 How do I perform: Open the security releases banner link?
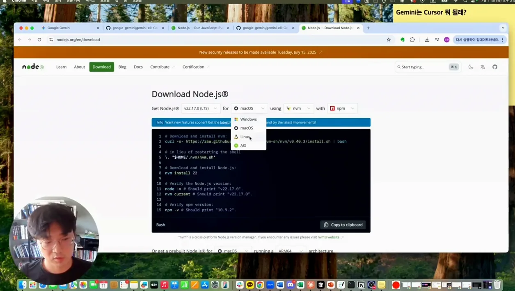click(261, 52)
